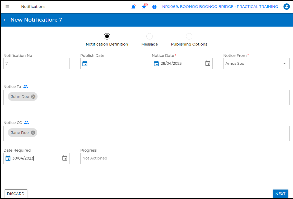Click the Progress field Not Actioned
This screenshot has height=199, width=293.
click(x=111, y=158)
